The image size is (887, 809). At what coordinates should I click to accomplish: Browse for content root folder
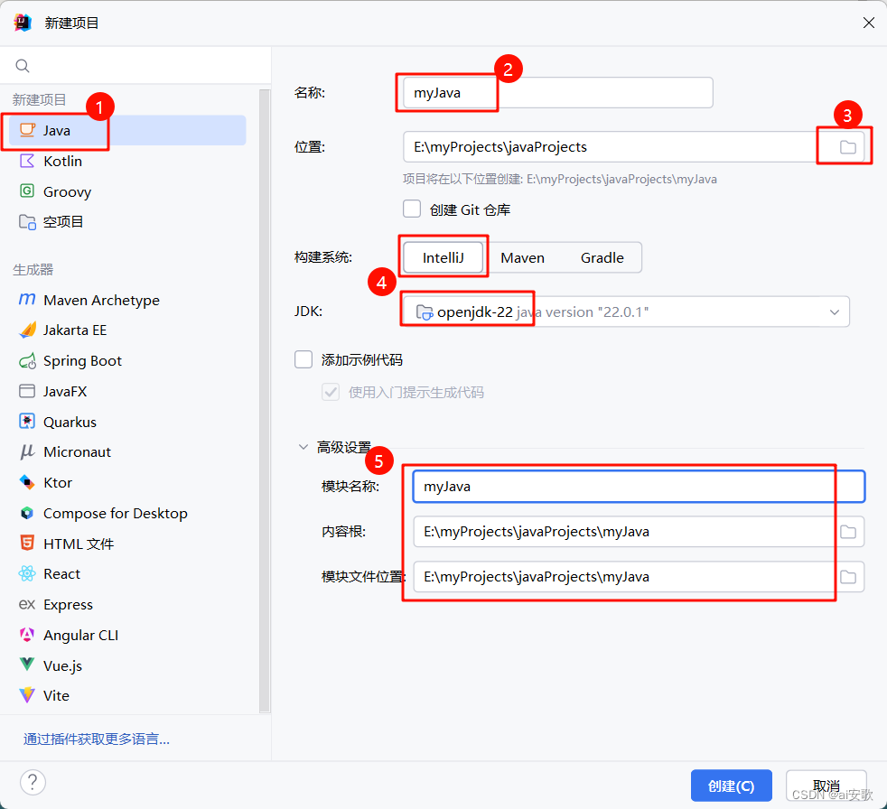[847, 532]
